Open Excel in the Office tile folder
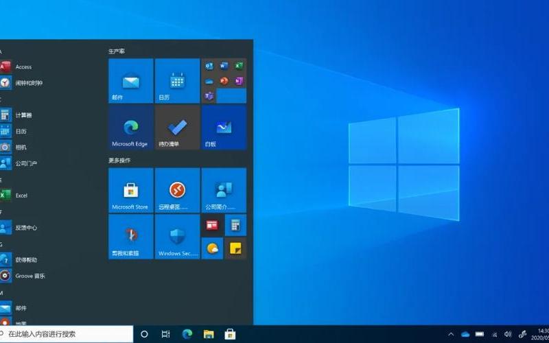 [239, 66]
